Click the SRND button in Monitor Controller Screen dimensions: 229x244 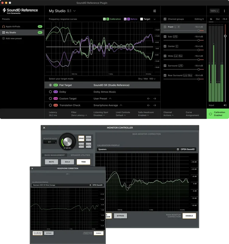pos(81,138)
